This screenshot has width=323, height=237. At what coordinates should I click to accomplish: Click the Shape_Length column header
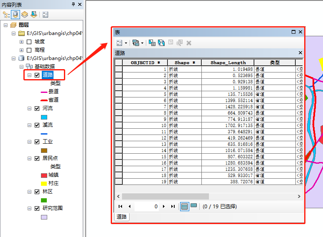[x=228, y=62]
